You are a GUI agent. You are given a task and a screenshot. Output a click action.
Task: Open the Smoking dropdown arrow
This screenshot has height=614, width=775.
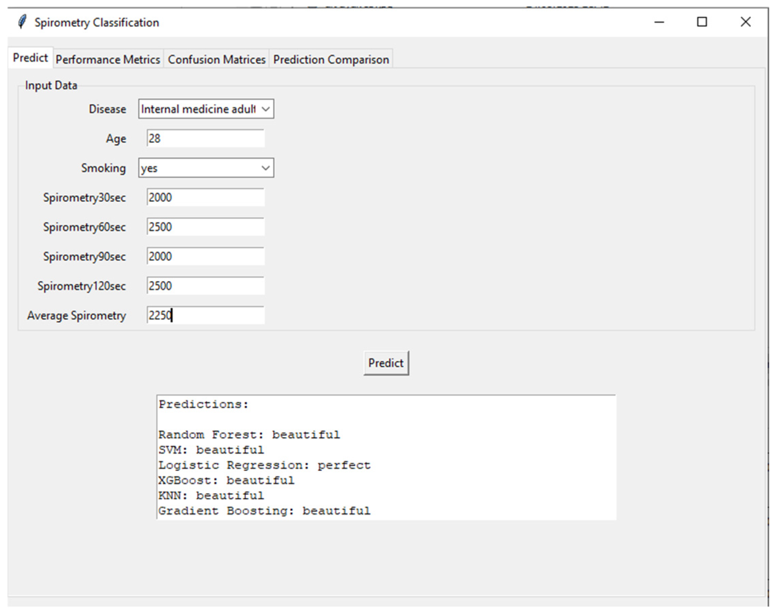(x=265, y=168)
